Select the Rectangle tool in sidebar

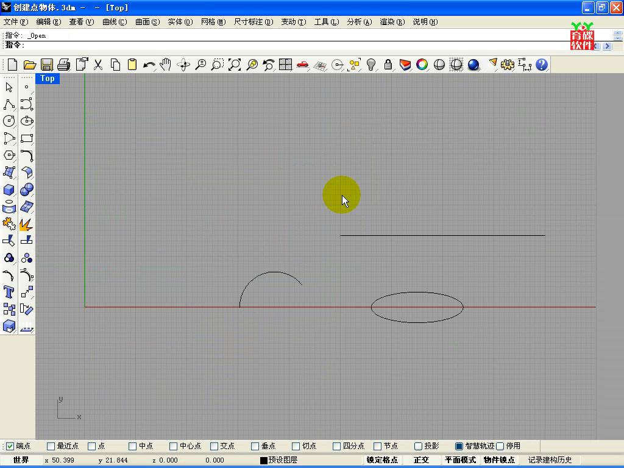click(x=27, y=138)
